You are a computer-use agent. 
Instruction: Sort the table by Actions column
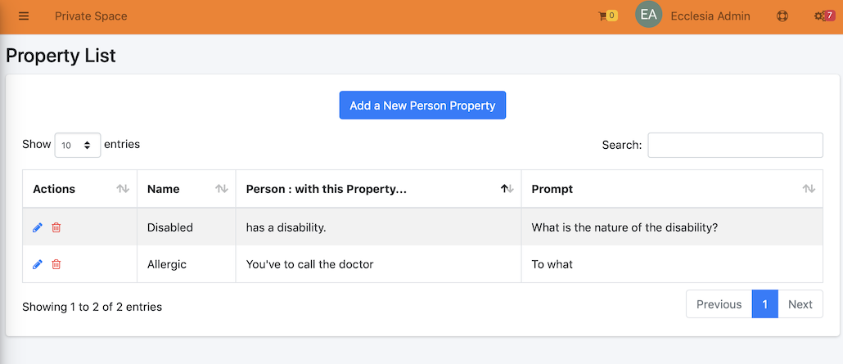tap(79, 189)
